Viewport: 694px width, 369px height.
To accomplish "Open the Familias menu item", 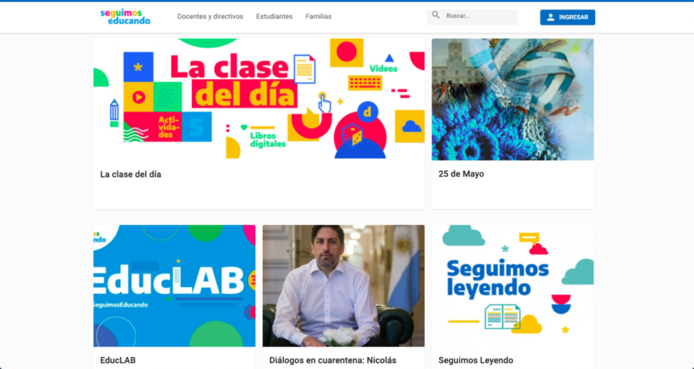I will 319,16.
